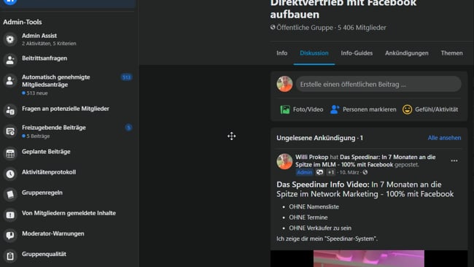Click the badge icon next to Admin label
Image resolution: width=474 pixels, height=267 pixels.
click(x=319, y=172)
